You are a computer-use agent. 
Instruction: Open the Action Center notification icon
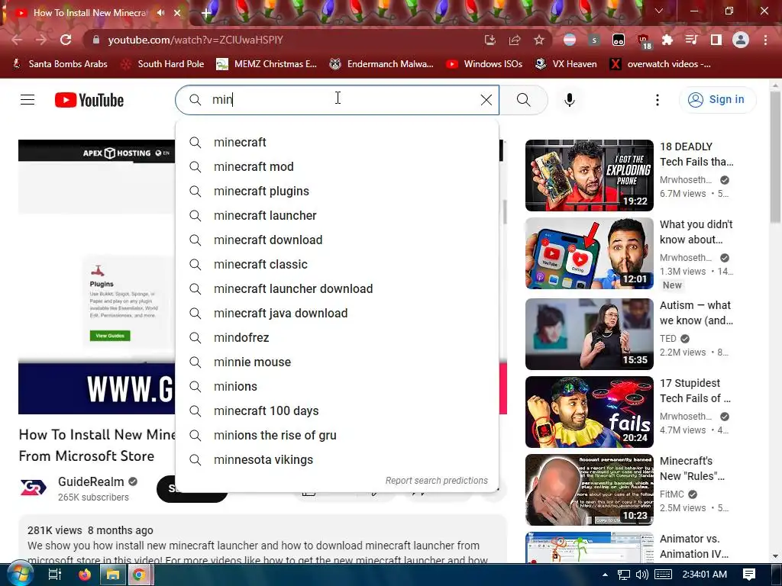pyautogui.click(x=748, y=575)
